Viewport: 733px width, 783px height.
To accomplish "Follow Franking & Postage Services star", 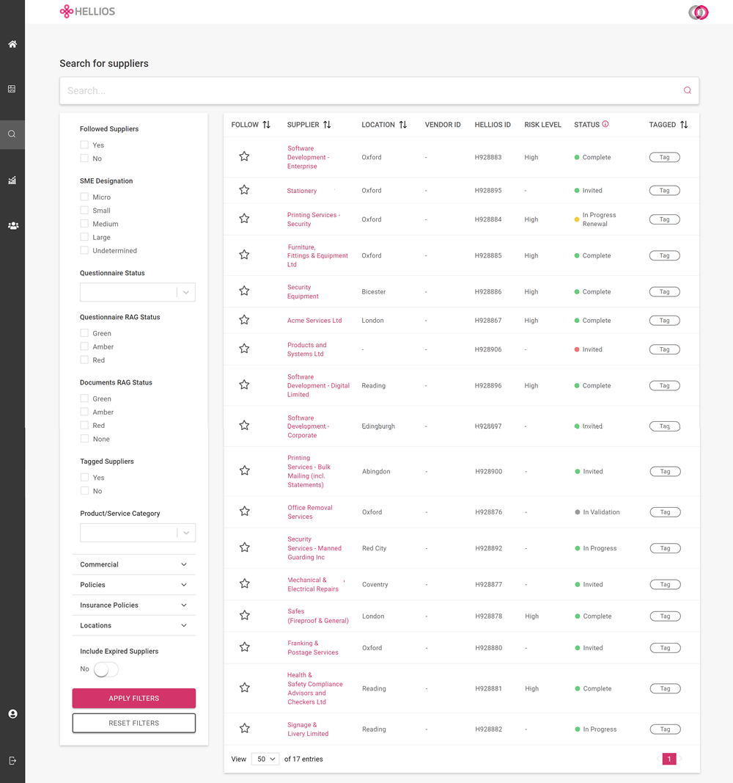I will point(245,647).
